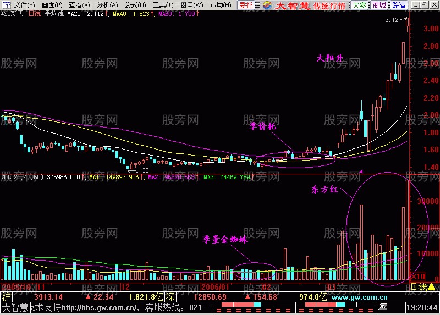Click the *ST新大 stock name

13,14
